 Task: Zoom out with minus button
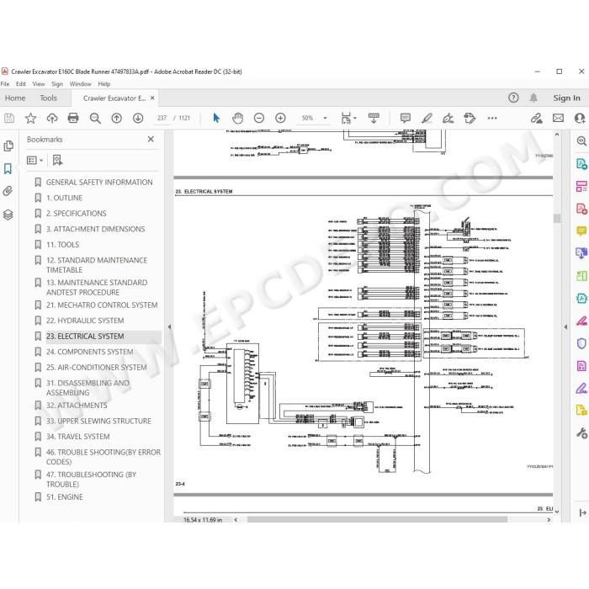[259, 119]
